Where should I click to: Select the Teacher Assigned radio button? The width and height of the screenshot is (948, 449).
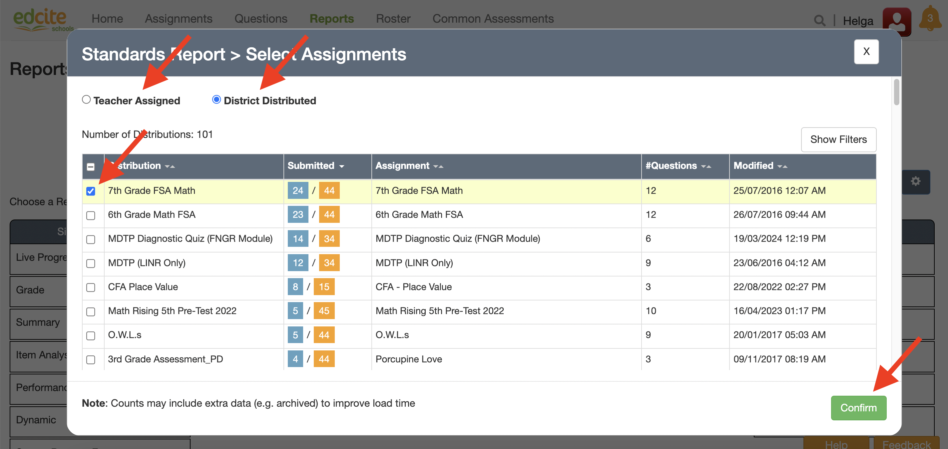[86, 99]
